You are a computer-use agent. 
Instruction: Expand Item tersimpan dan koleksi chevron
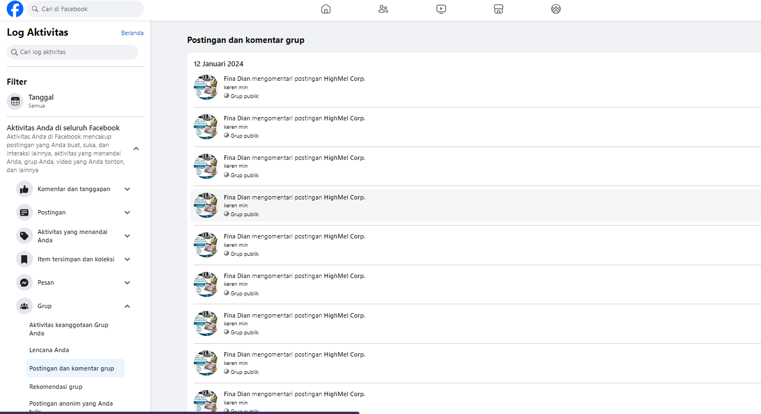click(x=128, y=260)
